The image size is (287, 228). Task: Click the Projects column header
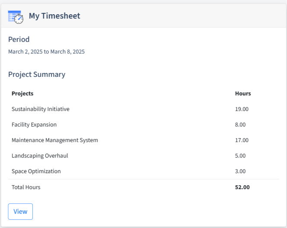[x=22, y=93]
